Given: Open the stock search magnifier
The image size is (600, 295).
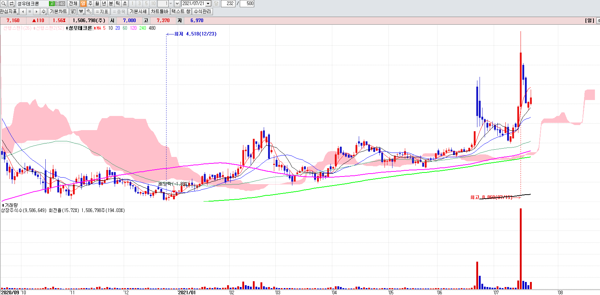Looking at the screenshot, I should coord(4,4).
